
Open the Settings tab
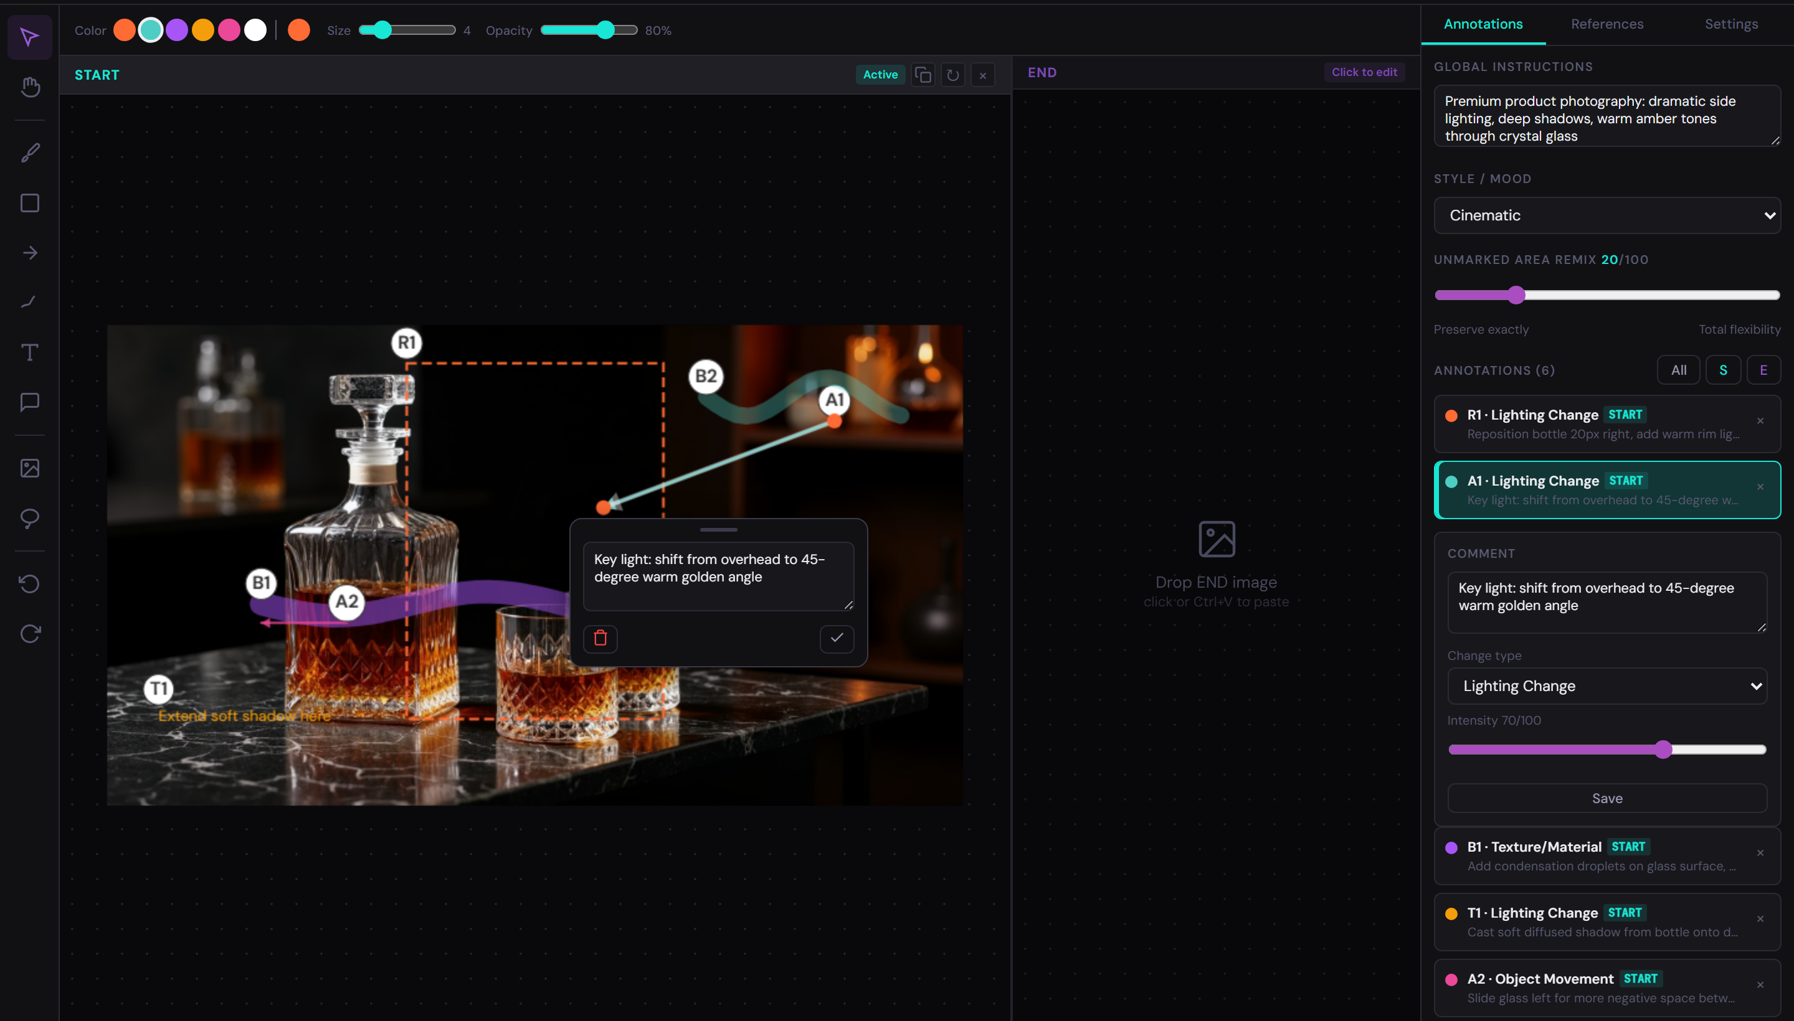pos(1730,24)
